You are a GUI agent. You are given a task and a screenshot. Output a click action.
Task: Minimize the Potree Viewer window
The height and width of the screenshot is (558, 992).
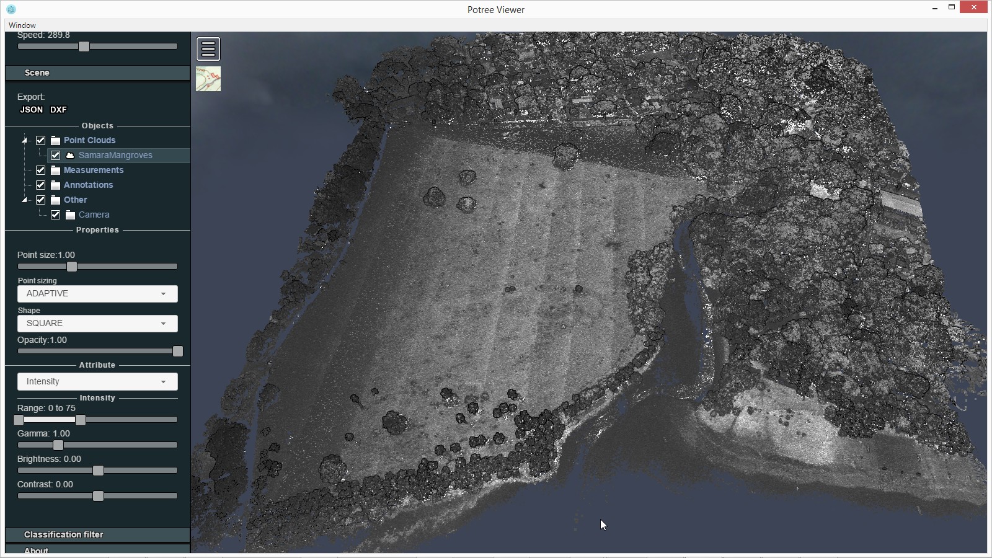click(x=934, y=8)
